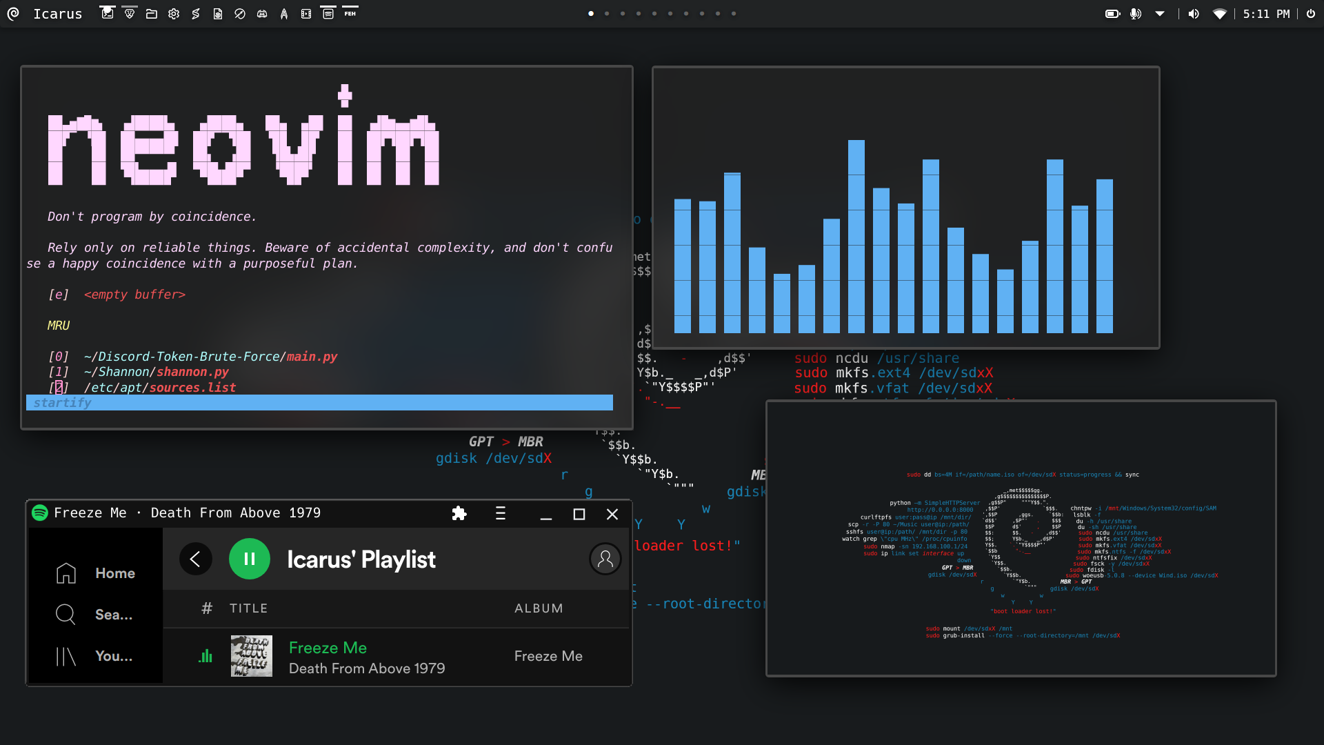1324x745 pixels.
Task: Select the Home icon in Spotify's sidebar
Action: (x=66, y=573)
